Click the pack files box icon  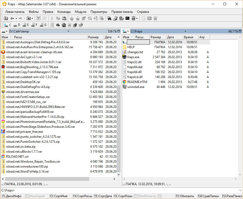72,18
